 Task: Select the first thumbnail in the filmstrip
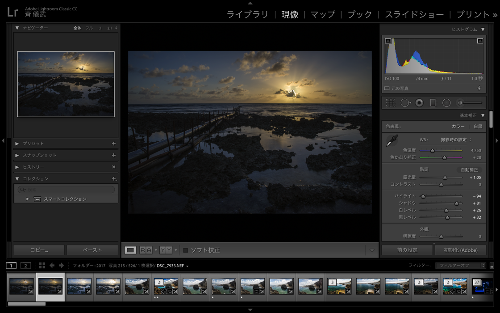(x=21, y=287)
